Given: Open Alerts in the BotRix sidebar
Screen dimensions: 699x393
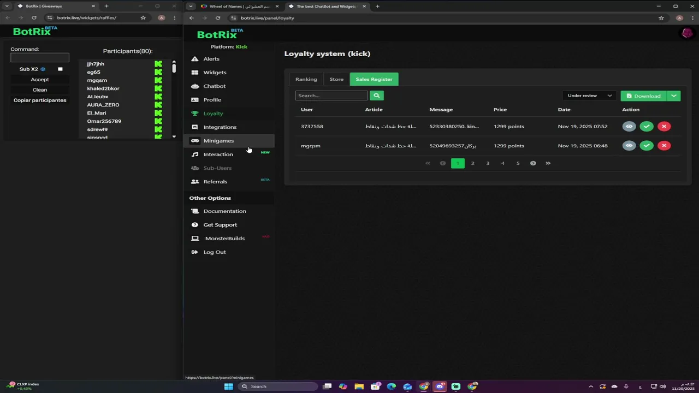Looking at the screenshot, I should [211, 59].
